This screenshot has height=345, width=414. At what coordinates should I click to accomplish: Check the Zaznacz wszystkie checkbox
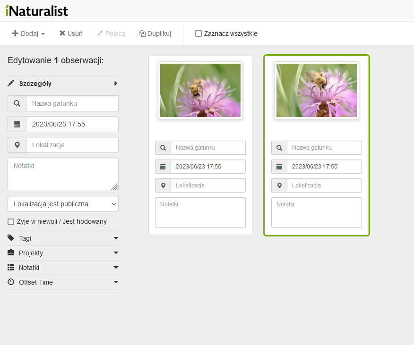tap(198, 34)
